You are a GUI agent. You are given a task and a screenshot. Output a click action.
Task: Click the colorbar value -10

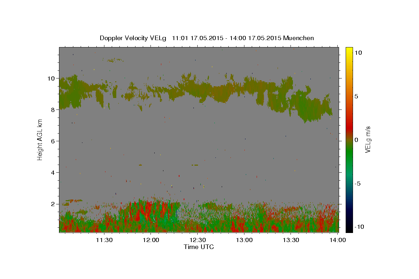coord(359,227)
